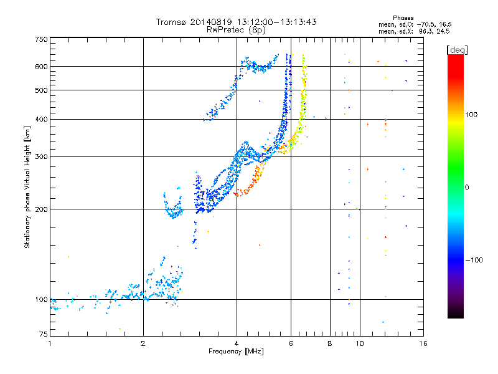
Task: Click the '8' x-axis frequency tick label
Action: coord(330,343)
